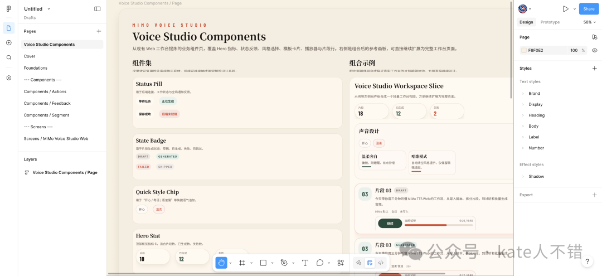Toggle the minimize UI sidebar icon
602x276 pixels.
pyautogui.click(x=98, y=9)
